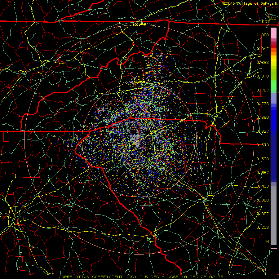
Task: Click the 0.360 scale value
Action: (263, 200)
